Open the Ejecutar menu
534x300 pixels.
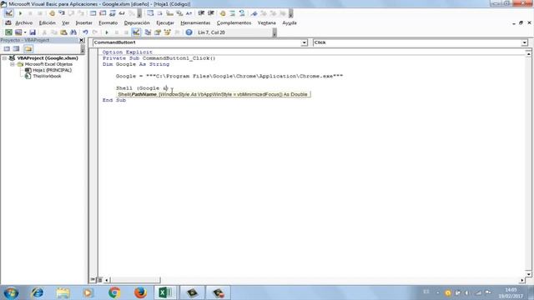point(165,22)
